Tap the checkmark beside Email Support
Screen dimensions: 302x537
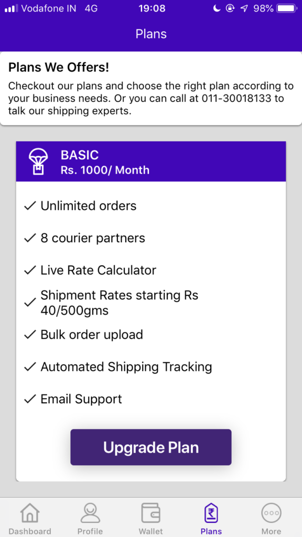click(x=30, y=399)
